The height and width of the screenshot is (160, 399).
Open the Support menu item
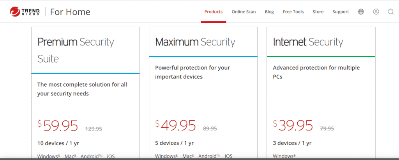point(341,12)
